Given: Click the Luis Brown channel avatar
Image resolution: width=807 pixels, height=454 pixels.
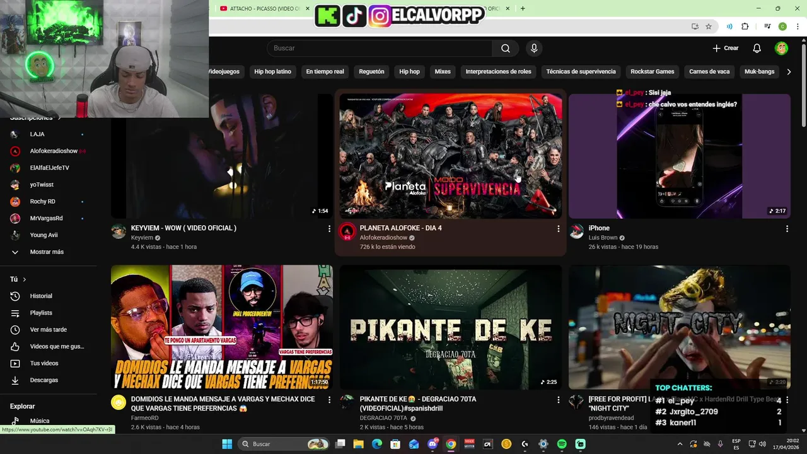Looking at the screenshot, I should point(576,231).
